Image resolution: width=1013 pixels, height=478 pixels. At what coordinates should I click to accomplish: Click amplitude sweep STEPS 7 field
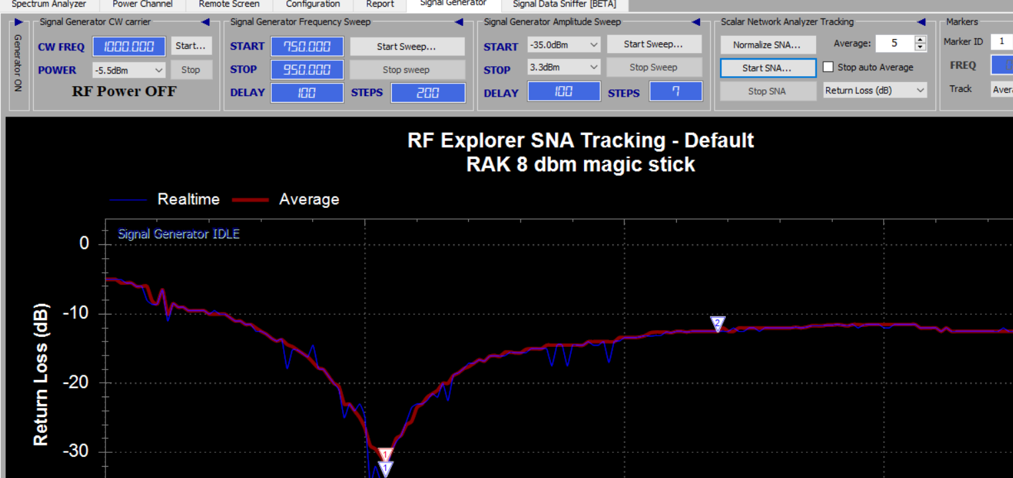pyautogui.click(x=676, y=91)
